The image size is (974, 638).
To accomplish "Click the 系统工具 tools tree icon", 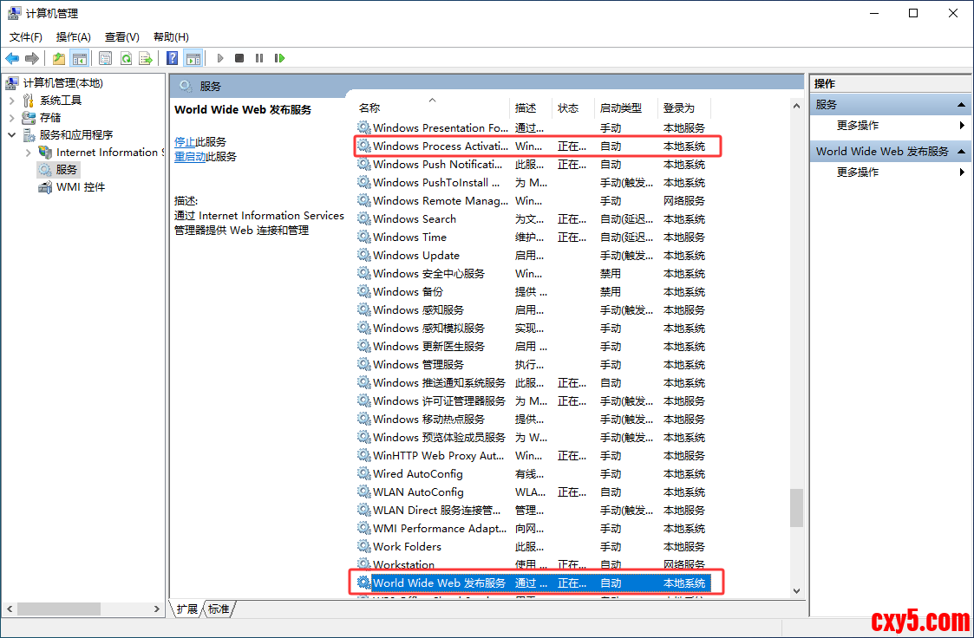I will [29, 100].
